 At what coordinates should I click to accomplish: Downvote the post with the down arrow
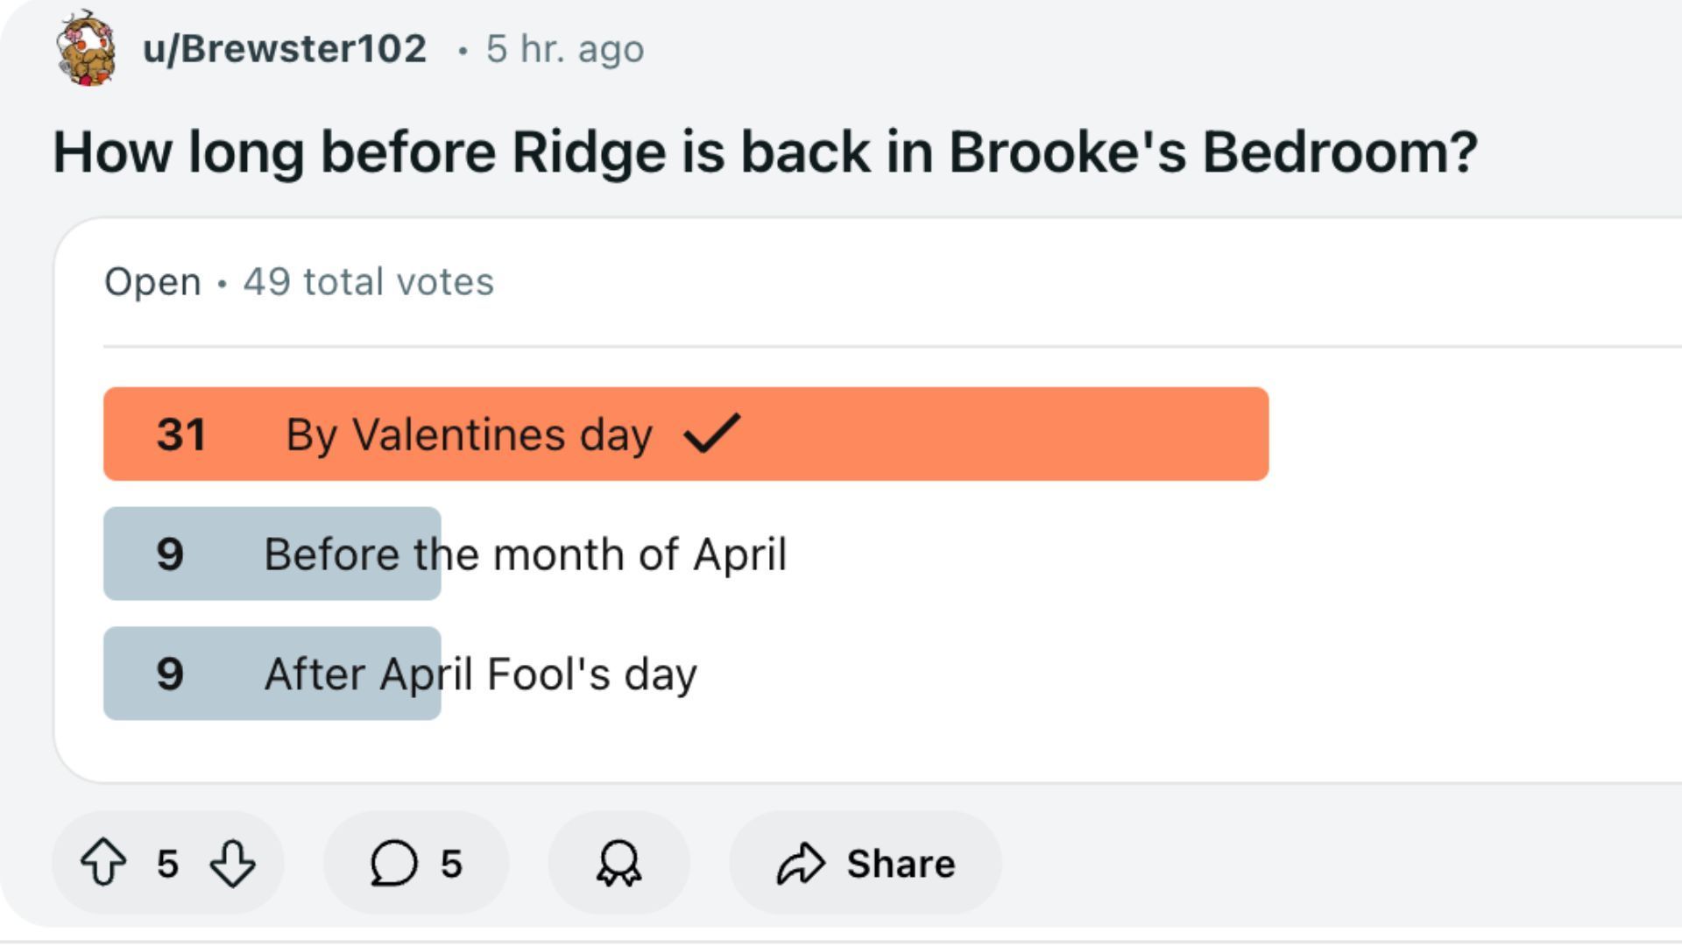(233, 863)
